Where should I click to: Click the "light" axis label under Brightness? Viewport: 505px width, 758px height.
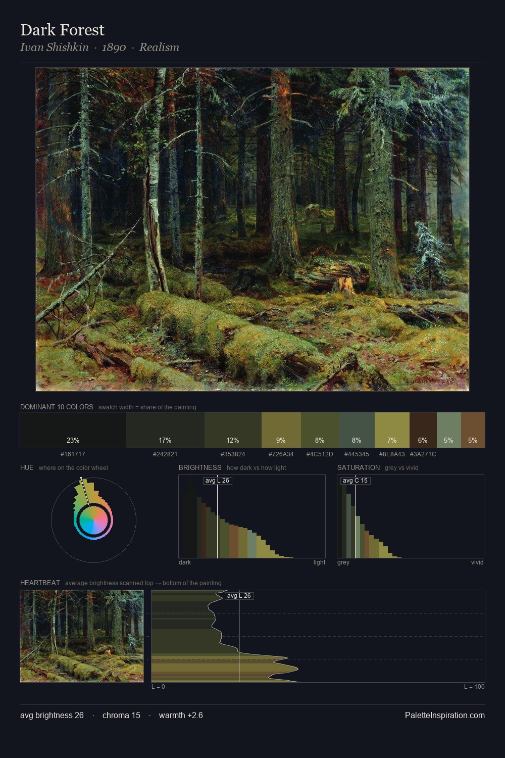(319, 562)
